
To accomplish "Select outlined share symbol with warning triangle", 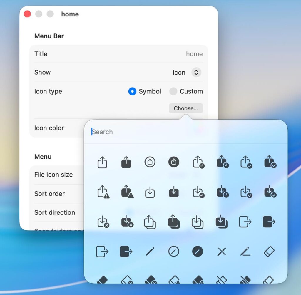I will 103,192.
